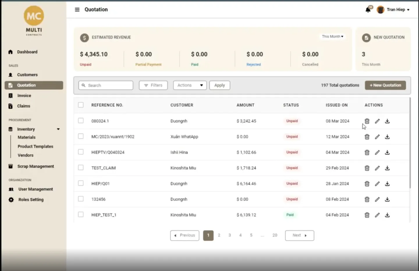Click the New Quotation button
Viewport: 419px width, 271px height.
pyautogui.click(x=385, y=85)
